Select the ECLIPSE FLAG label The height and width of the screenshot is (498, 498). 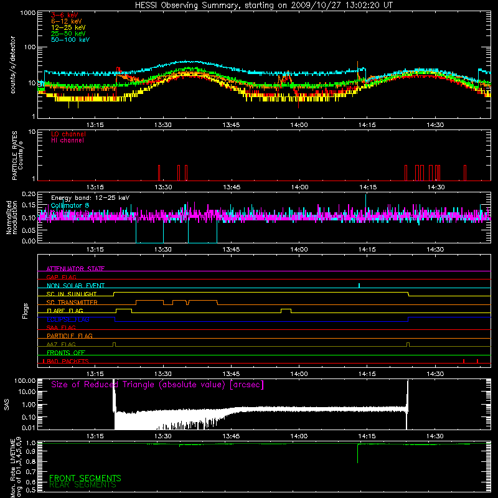(68, 319)
